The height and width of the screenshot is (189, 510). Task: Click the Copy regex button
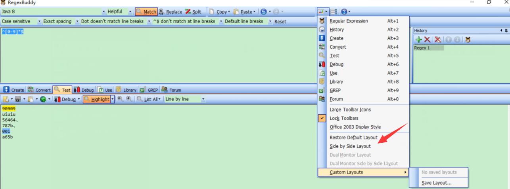(219, 12)
